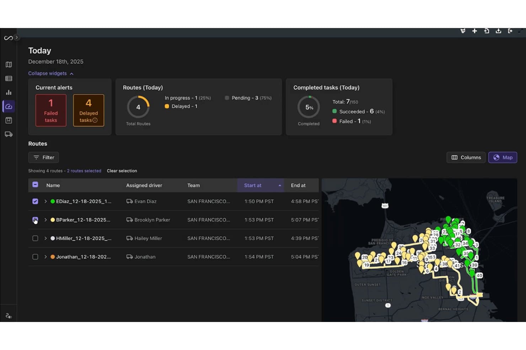
Task: Open the map view from the sidebar
Action: [9, 65]
